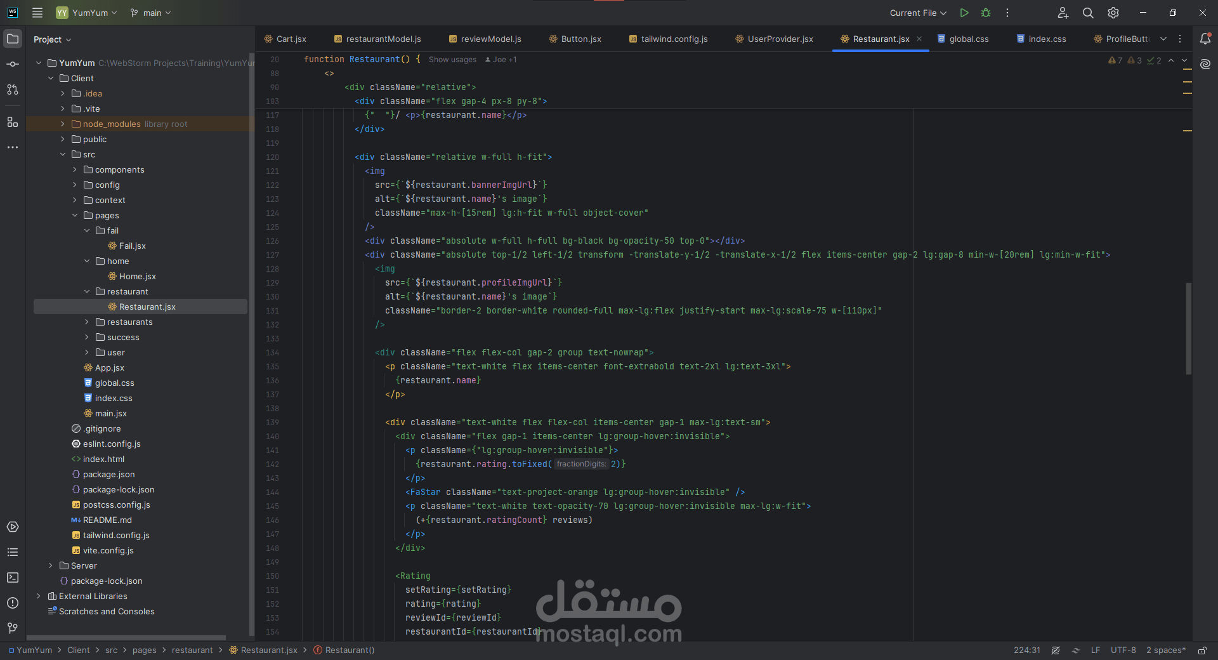
Task: Click 2 spaces indent setting
Action: (1166, 650)
